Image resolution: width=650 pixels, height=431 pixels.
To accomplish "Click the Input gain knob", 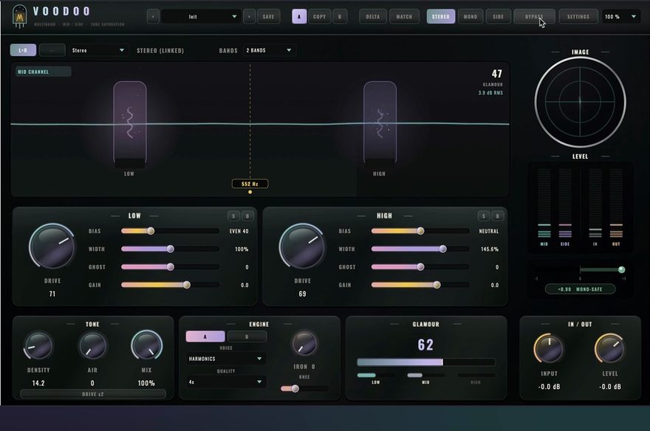I will coord(549,349).
